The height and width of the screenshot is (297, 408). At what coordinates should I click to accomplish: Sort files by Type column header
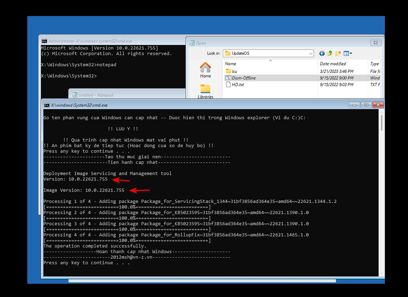click(375, 63)
